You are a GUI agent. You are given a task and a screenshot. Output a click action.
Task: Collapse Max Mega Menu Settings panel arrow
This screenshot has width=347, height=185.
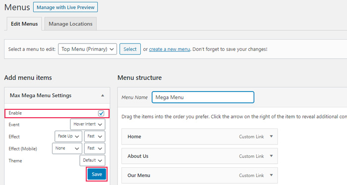click(x=103, y=95)
